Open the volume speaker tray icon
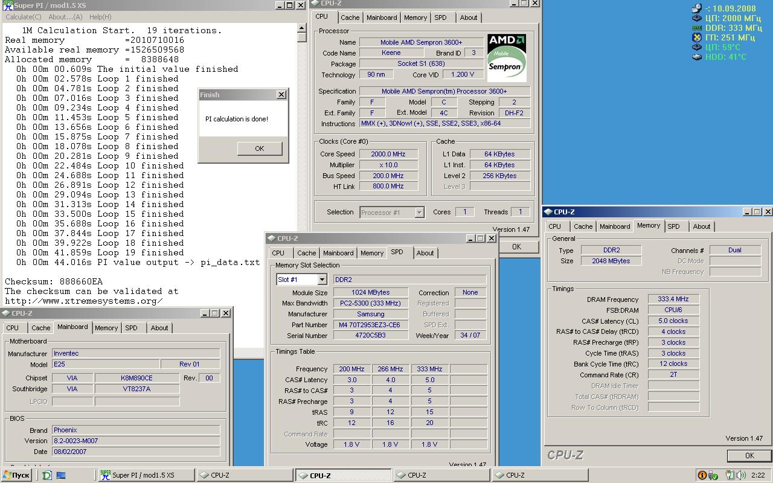Viewport: 773px width, 483px height. pyautogui.click(x=741, y=475)
